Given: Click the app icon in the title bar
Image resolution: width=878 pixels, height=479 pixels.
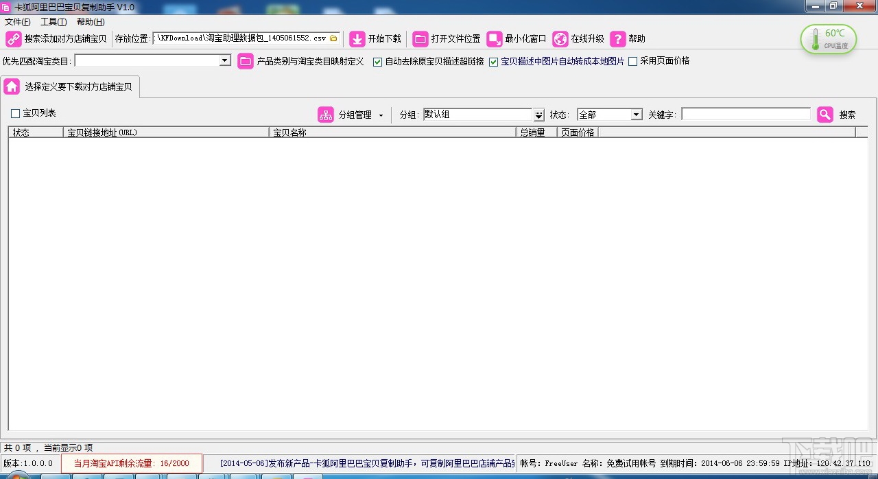Looking at the screenshot, I should (5, 7).
